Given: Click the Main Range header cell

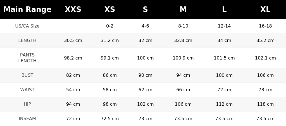Looking at the screenshot, I should pos(27,9).
